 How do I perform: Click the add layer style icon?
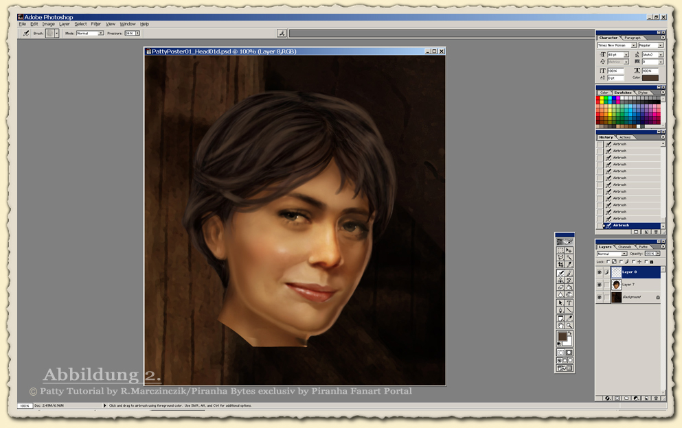pyautogui.click(x=608, y=398)
